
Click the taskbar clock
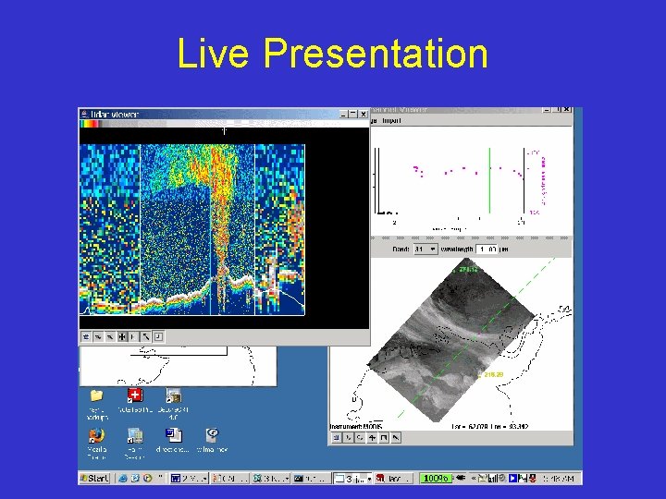(560, 479)
